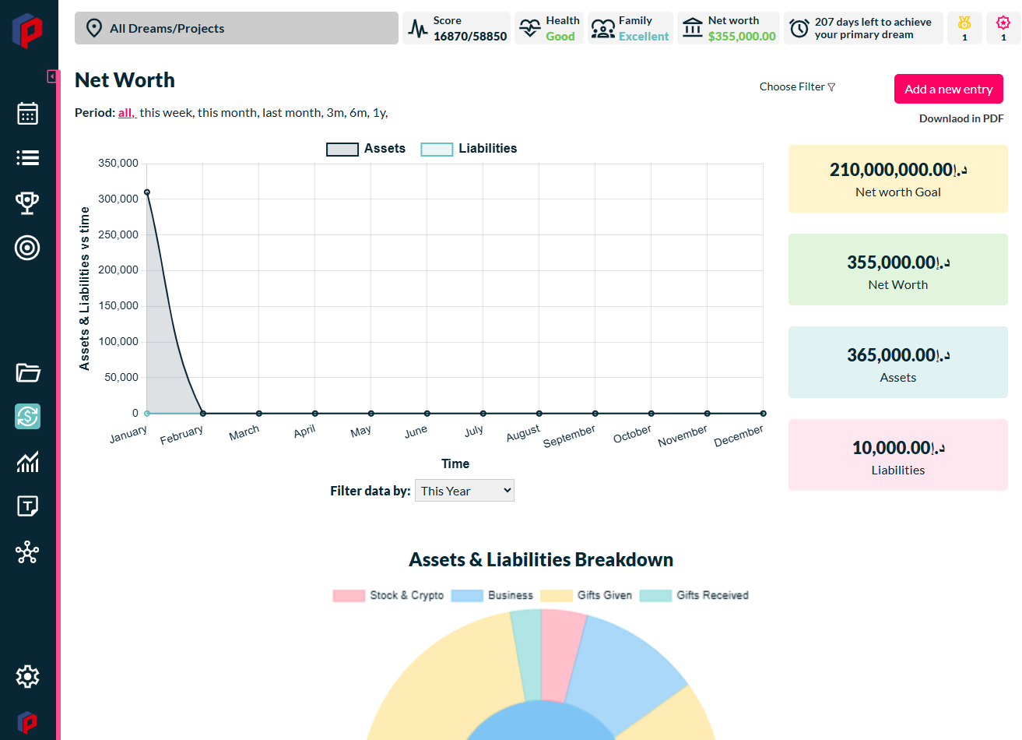Toggle Business legend item

tap(492, 595)
